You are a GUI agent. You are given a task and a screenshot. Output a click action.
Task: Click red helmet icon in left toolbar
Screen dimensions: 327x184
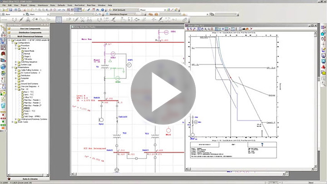3,54
